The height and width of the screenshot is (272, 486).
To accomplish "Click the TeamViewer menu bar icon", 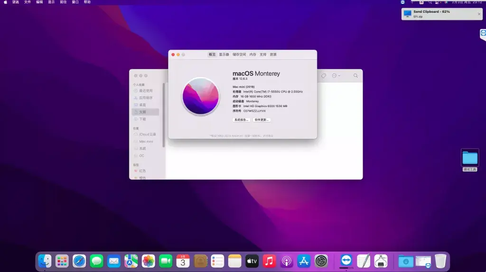I will pyautogui.click(x=402, y=2).
